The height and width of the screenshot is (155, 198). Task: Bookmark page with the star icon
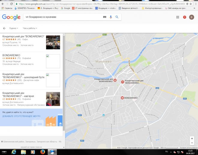(191, 4)
